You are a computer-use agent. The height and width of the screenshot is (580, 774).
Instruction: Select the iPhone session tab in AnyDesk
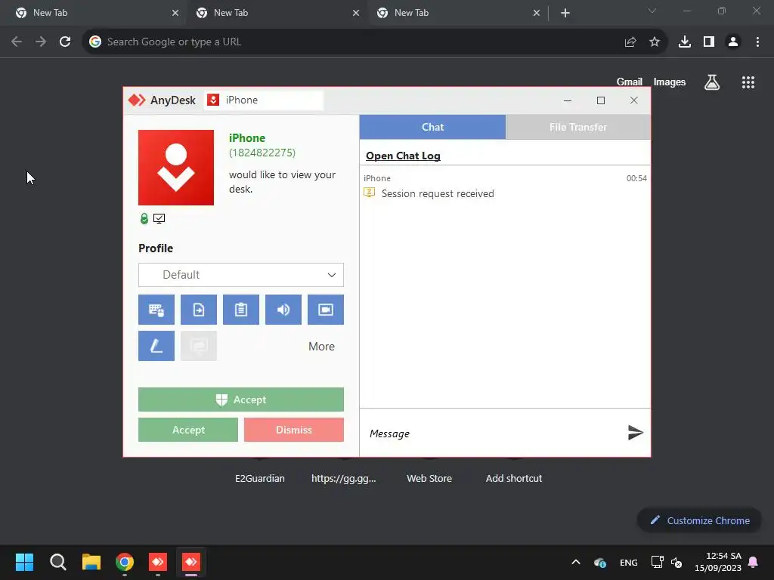coord(264,100)
